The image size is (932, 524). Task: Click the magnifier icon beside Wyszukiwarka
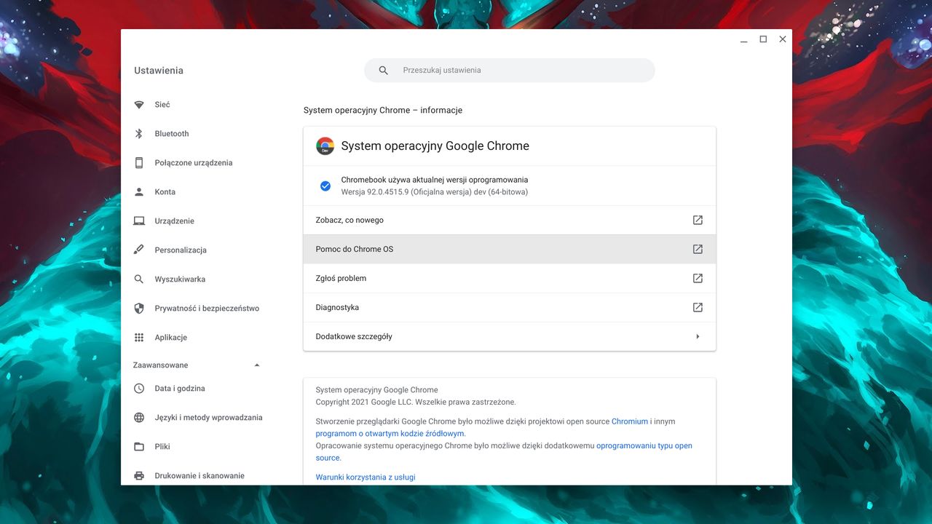coord(139,279)
